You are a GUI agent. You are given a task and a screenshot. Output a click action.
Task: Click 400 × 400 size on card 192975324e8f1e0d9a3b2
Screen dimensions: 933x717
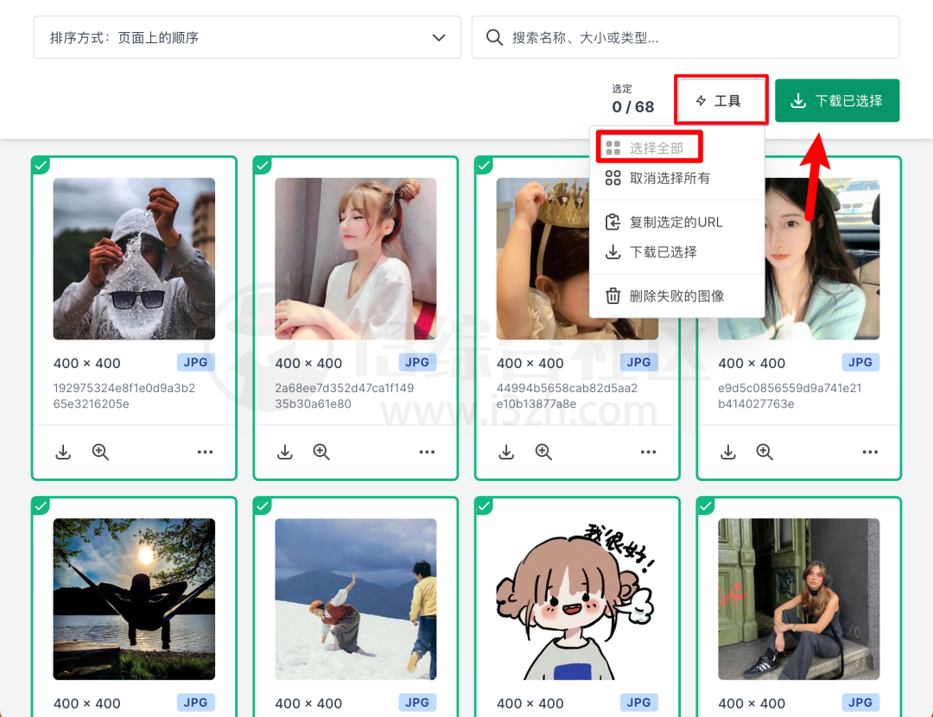(x=87, y=363)
